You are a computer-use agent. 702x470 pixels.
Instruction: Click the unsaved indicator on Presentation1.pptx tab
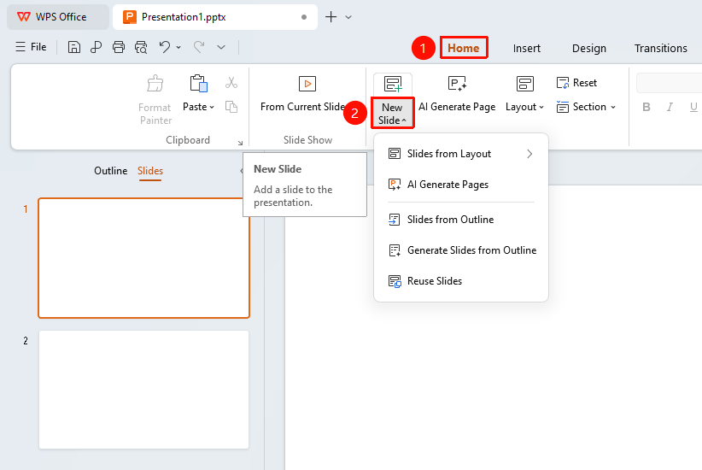click(304, 17)
